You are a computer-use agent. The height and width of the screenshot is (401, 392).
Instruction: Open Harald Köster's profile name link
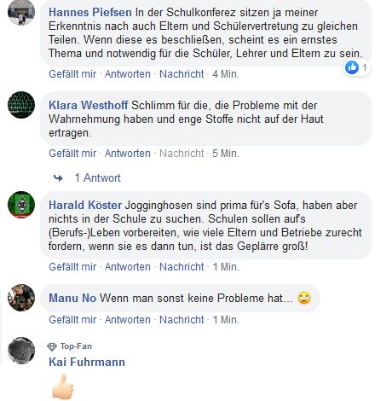tap(85, 205)
